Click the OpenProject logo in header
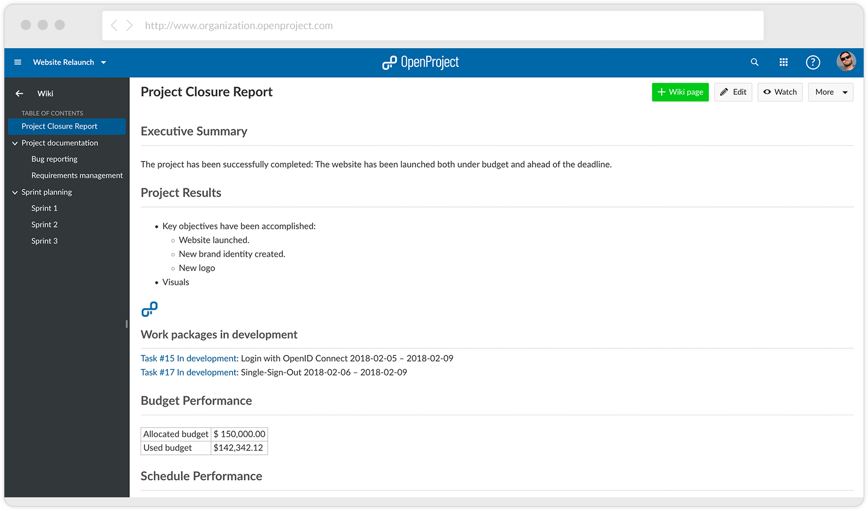Screen dimensions: 868x511 point(420,62)
